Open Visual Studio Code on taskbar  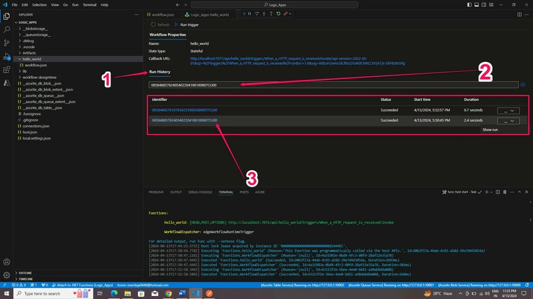196,293
